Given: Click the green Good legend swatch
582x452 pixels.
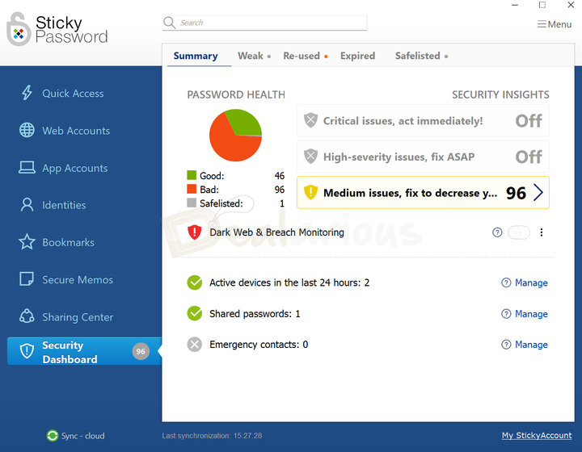Looking at the screenshot, I should 192,175.
